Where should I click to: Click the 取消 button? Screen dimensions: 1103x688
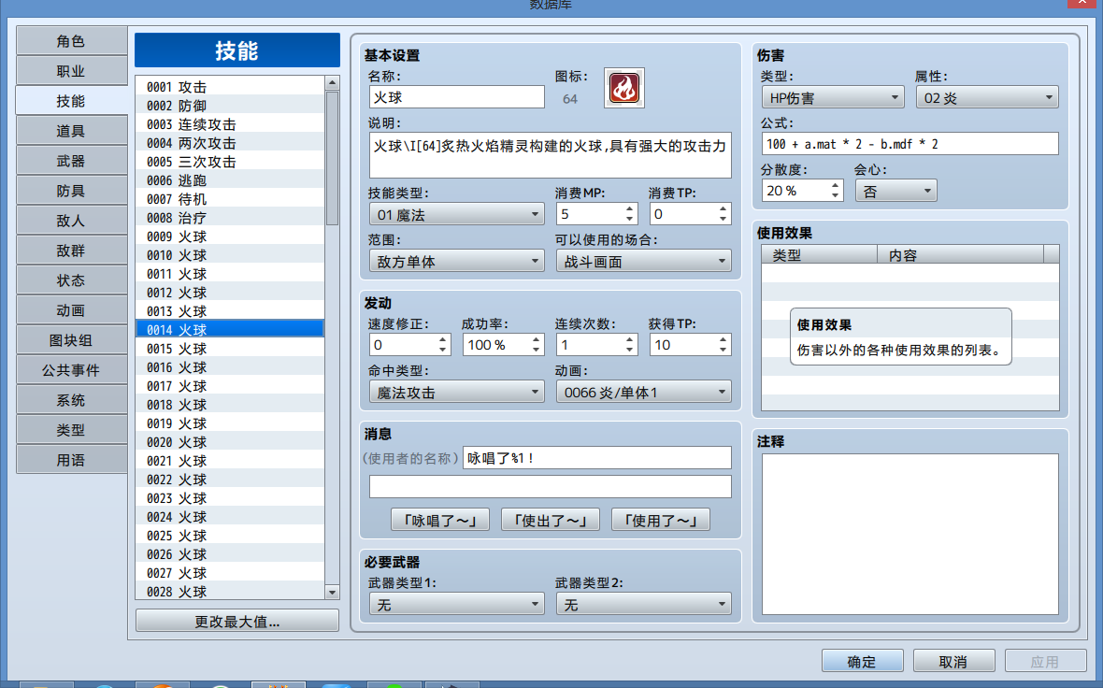953,661
